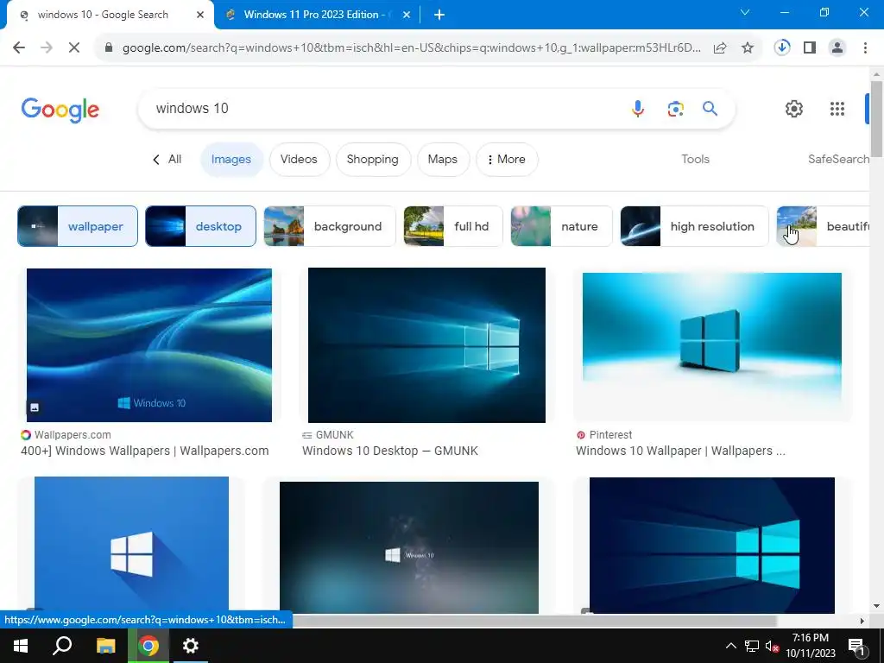Open GMUNK Windows 10 Desktop image

point(426,345)
